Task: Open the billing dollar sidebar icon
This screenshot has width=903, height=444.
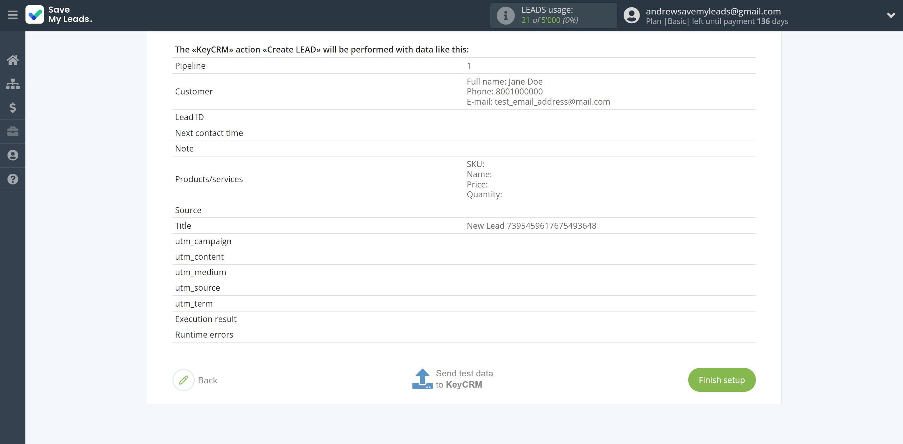Action: pos(13,108)
